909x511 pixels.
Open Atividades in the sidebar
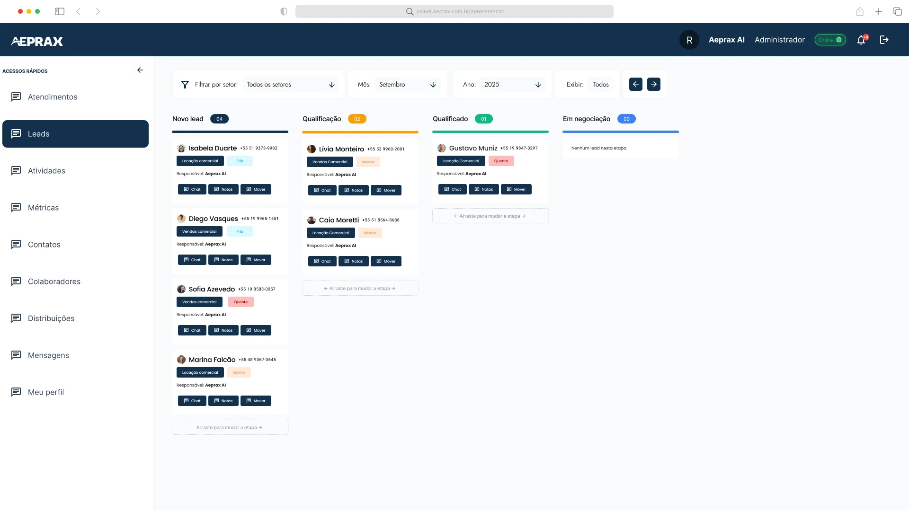tap(75, 171)
